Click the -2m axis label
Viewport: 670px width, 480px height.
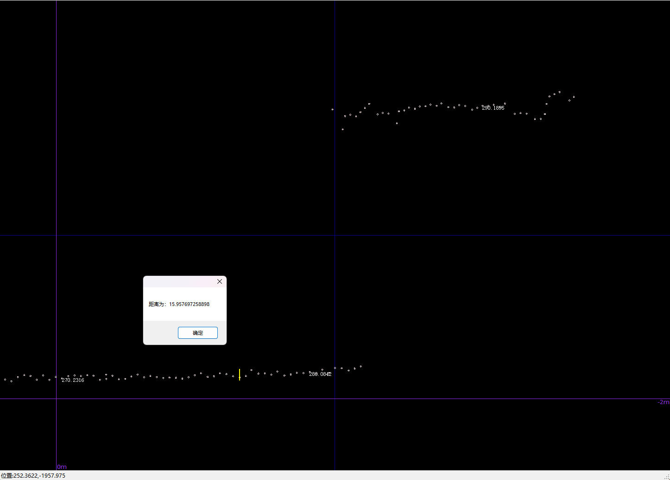(663, 402)
